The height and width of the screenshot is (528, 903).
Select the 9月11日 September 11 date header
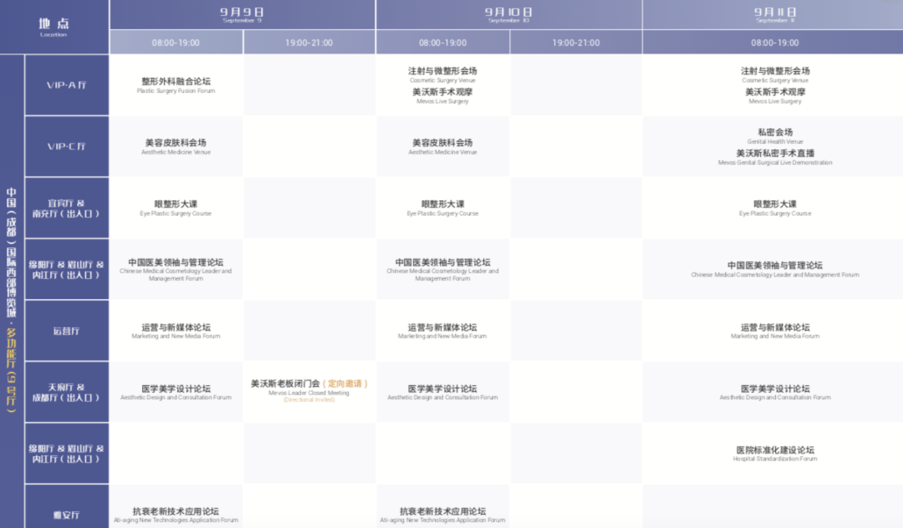[773, 14]
